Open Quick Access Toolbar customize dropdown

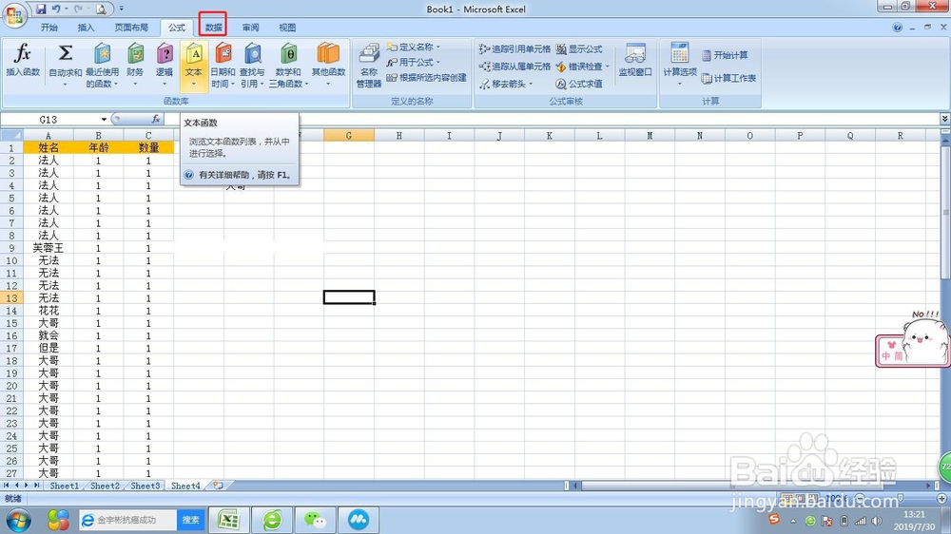point(122,9)
